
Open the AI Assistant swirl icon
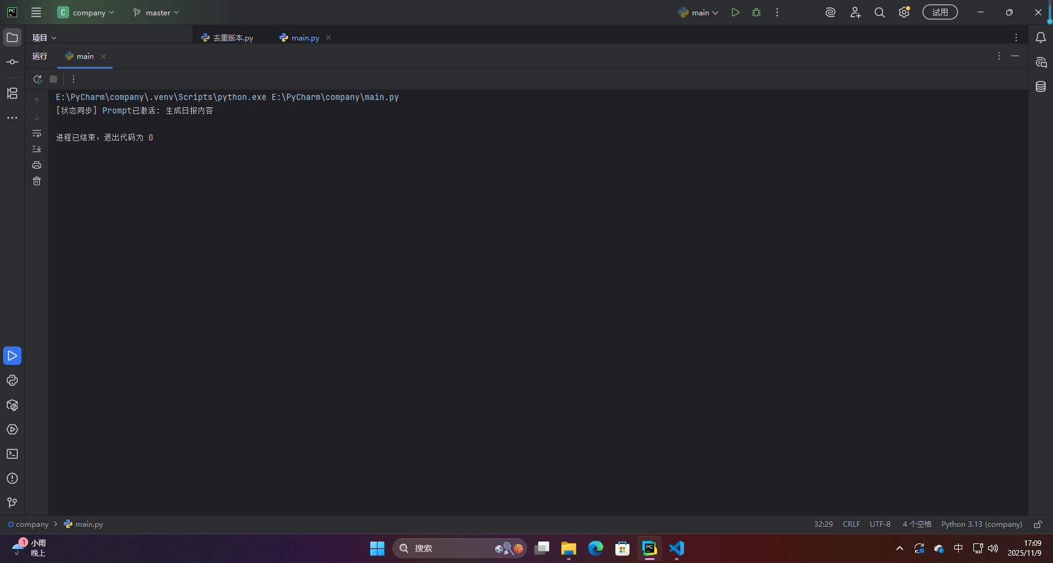click(831, 12)
